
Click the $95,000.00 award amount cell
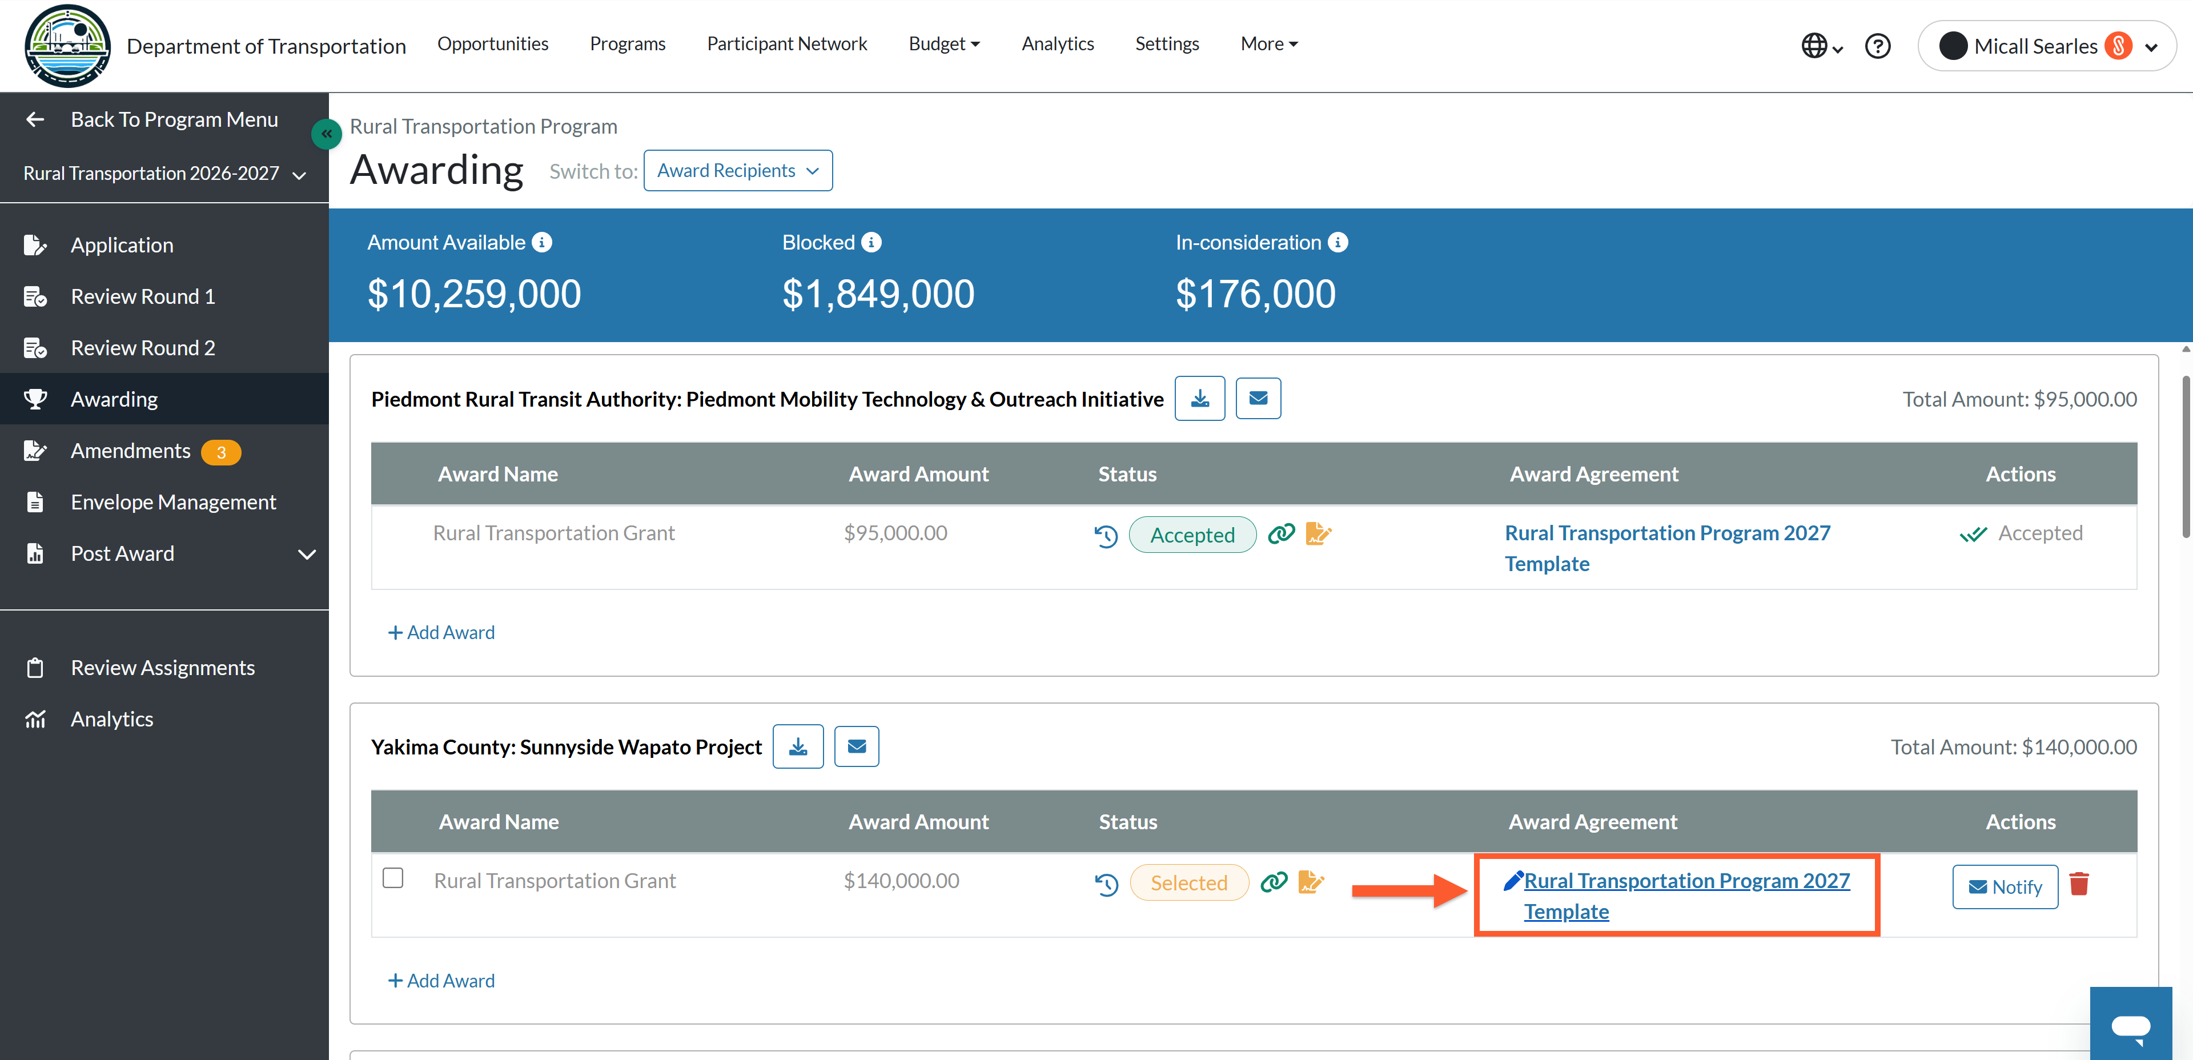click(895, 533)
